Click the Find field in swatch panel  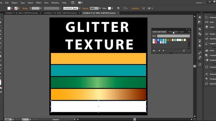tap(173, 36)
